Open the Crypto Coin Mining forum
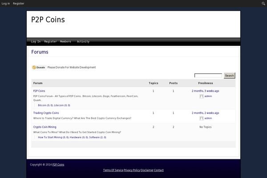 coord(44,127)
